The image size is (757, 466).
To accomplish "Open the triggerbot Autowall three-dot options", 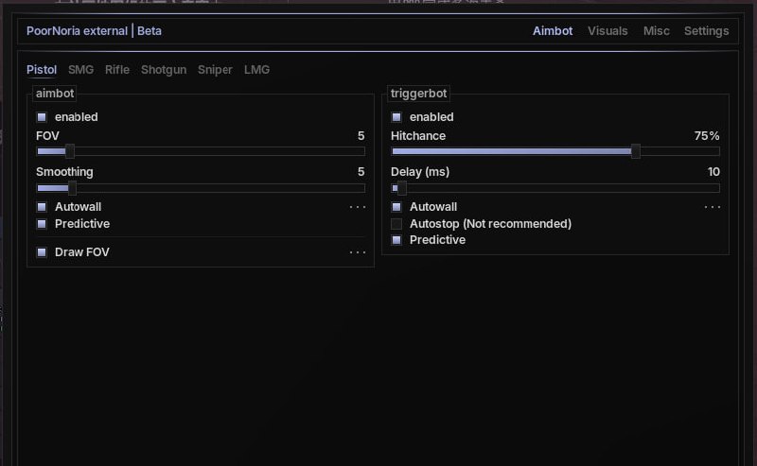I will click(x=712, y=207).
